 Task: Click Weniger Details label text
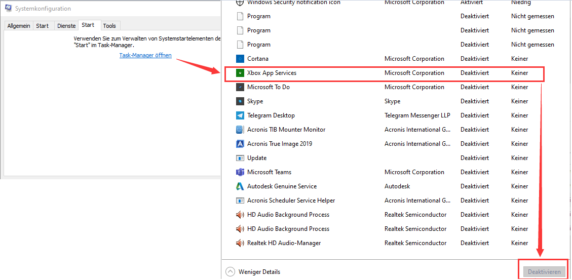pos(259,272)
